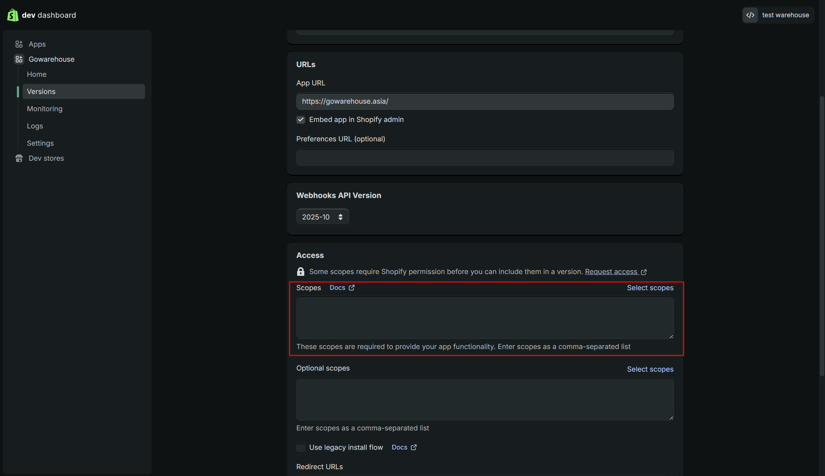Click the code brackets icon by test warehouse
Image resolution: width=825 pixels, height=476 pixels.
pos(750,15)
